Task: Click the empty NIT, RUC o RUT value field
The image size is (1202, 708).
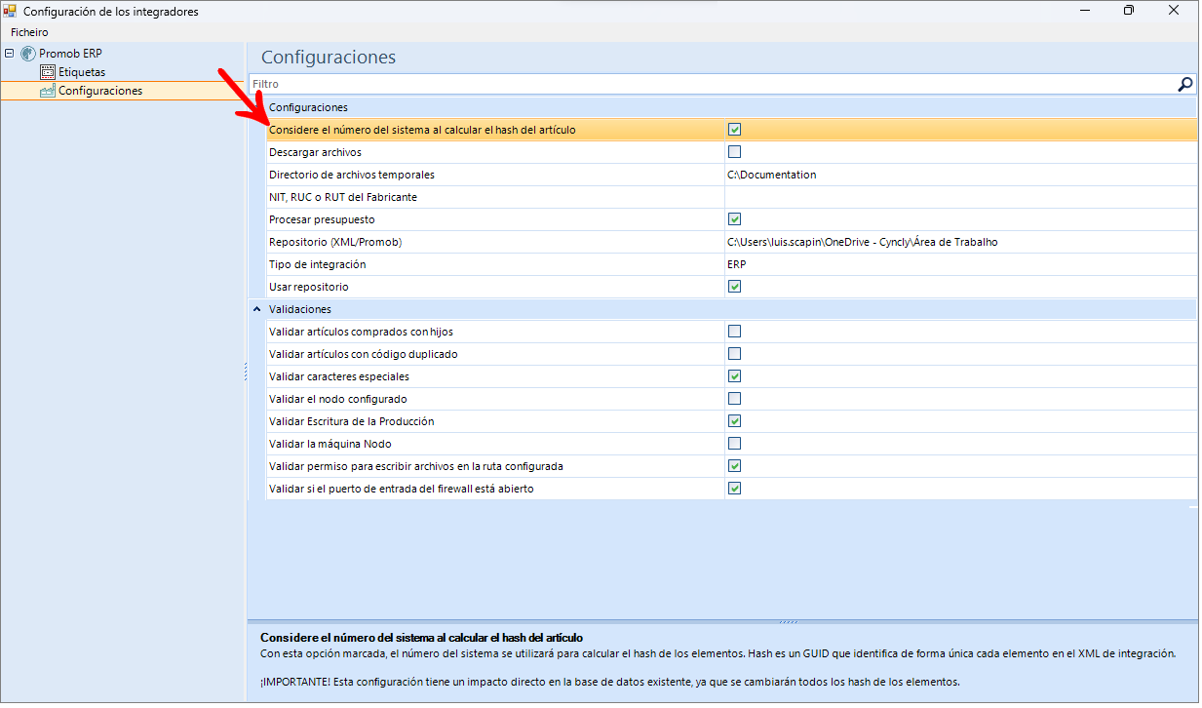Action: (960, 197)
